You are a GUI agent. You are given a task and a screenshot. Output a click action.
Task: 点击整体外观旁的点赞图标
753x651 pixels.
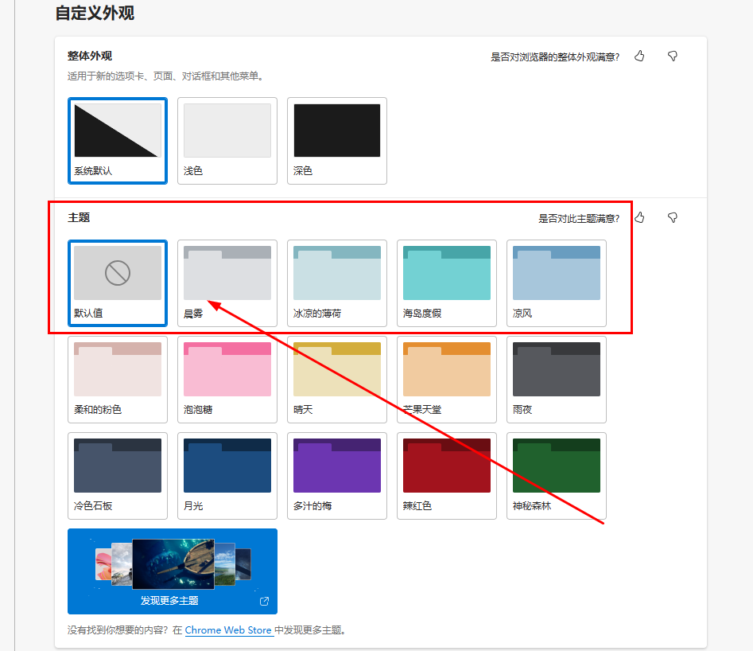pos(639,56)
